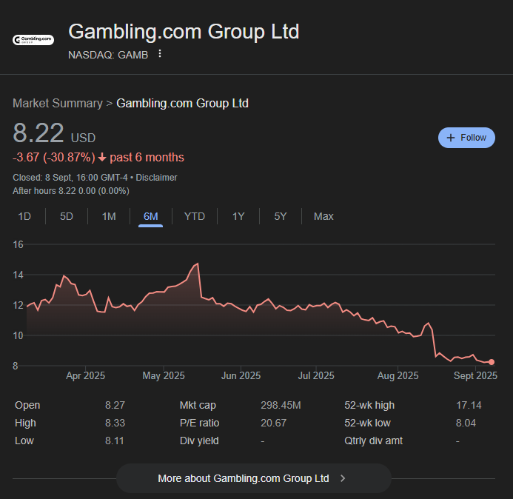Click the Sept 2025 axis label

(475, 375)
